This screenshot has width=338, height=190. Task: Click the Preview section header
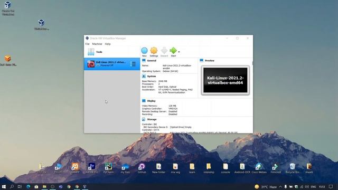pyautogui.click(x=210, y=61)
